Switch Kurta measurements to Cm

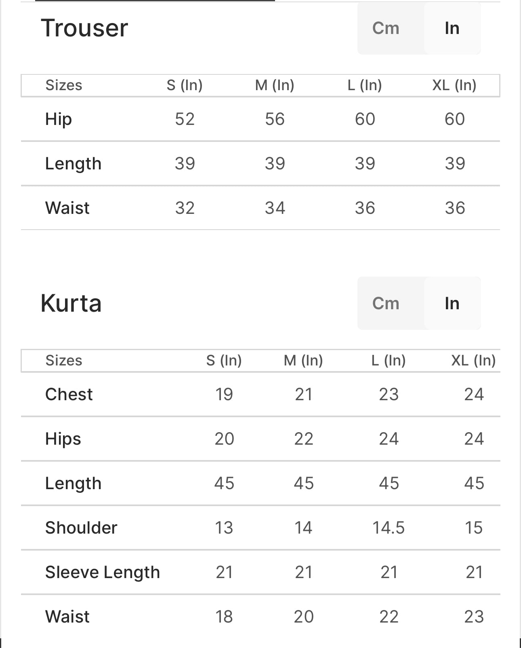point(386,304)
